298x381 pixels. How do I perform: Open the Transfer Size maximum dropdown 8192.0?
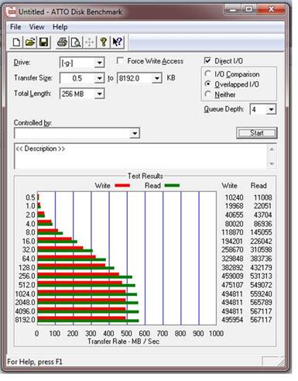pyautogui.click(x=156, y=78)
